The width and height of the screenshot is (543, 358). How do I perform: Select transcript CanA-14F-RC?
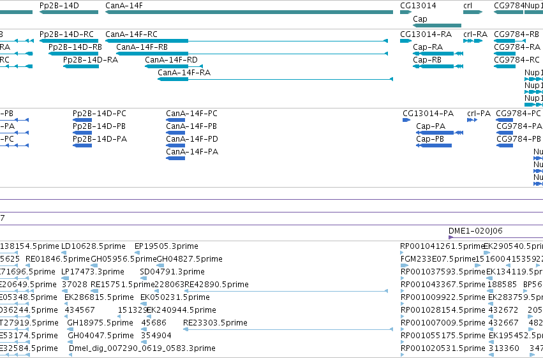(246, 41)
